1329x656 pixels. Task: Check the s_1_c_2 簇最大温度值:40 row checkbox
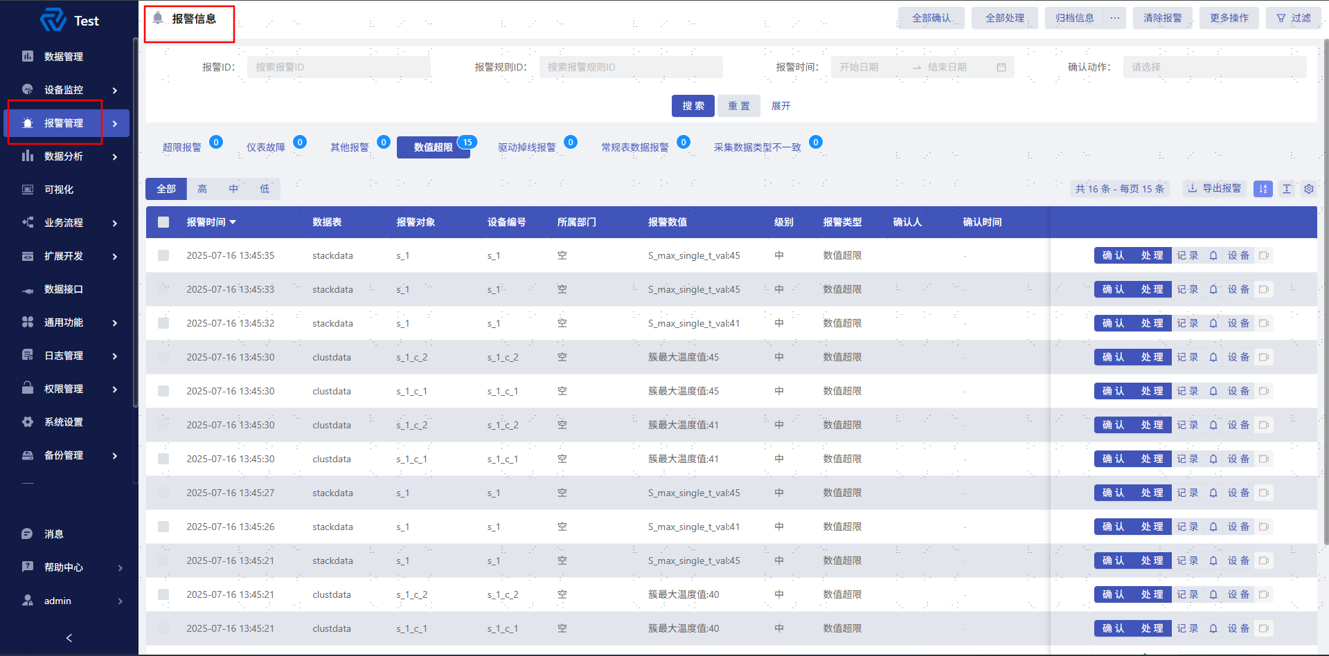[x=163, y=594]
